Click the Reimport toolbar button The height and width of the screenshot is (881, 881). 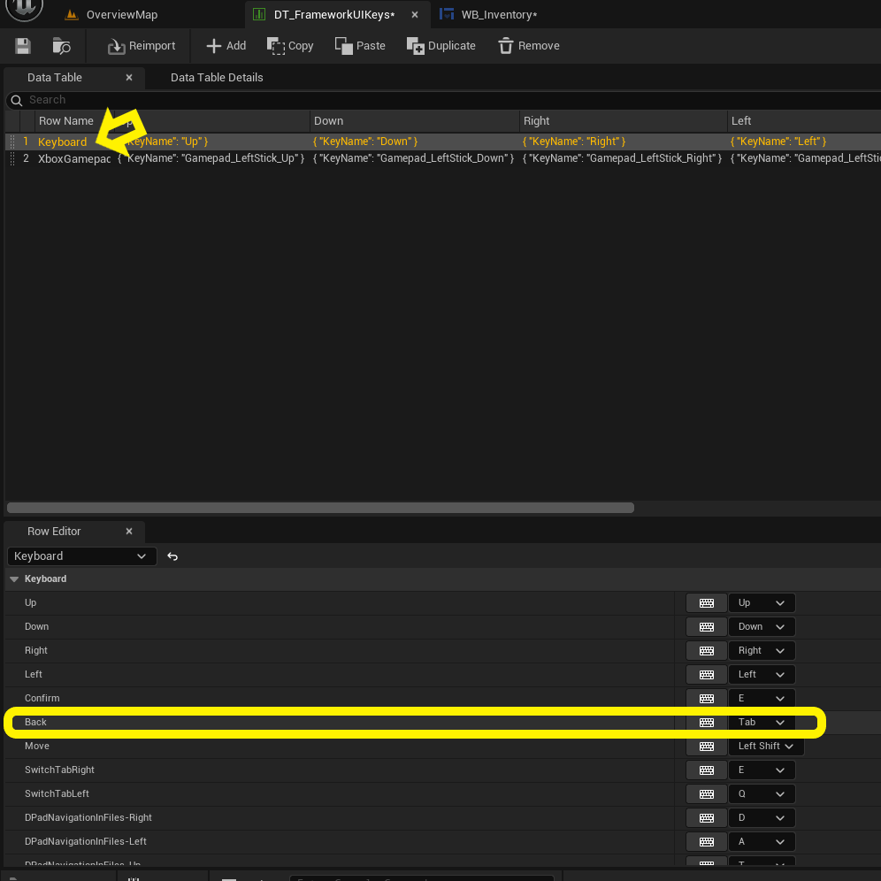tap(142, 46)
